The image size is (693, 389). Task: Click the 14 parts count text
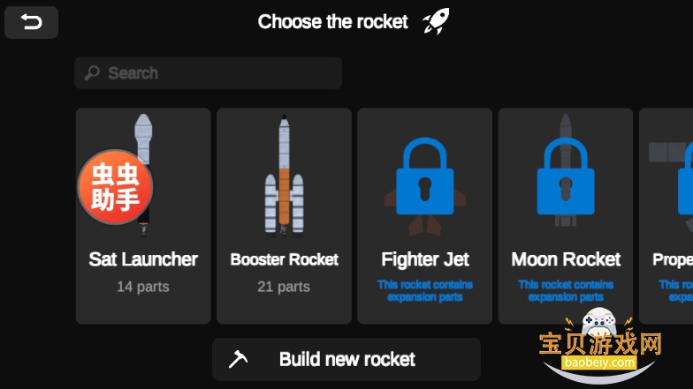pyautogui.click(x=143, y=287)
